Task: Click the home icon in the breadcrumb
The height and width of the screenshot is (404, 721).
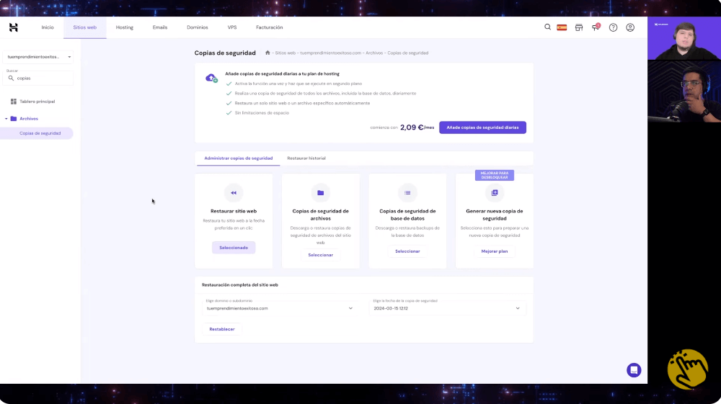Action: 267,53
